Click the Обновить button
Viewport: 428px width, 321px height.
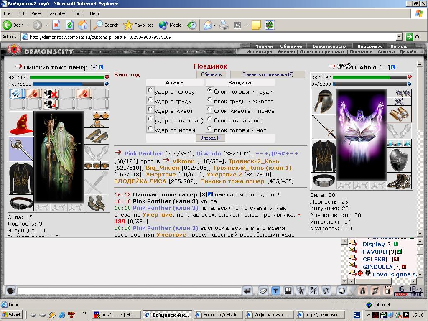(211, 74)
